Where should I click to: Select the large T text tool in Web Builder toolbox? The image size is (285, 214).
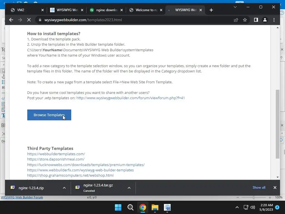point(3,115)
